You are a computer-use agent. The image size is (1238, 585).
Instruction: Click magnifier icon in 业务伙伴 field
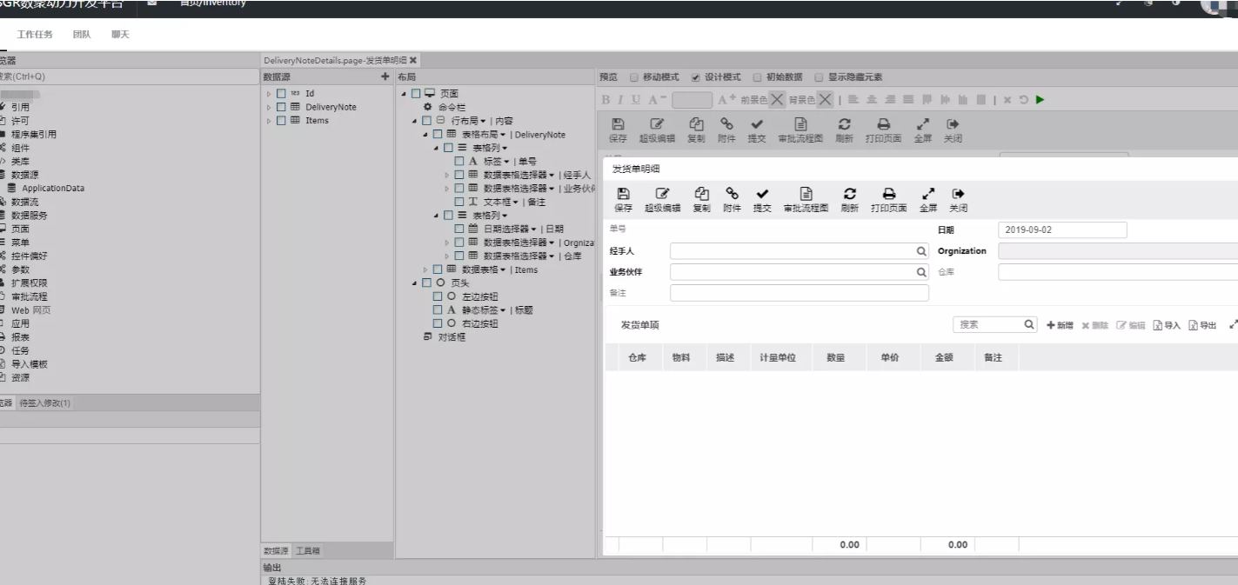coord(921,272)
